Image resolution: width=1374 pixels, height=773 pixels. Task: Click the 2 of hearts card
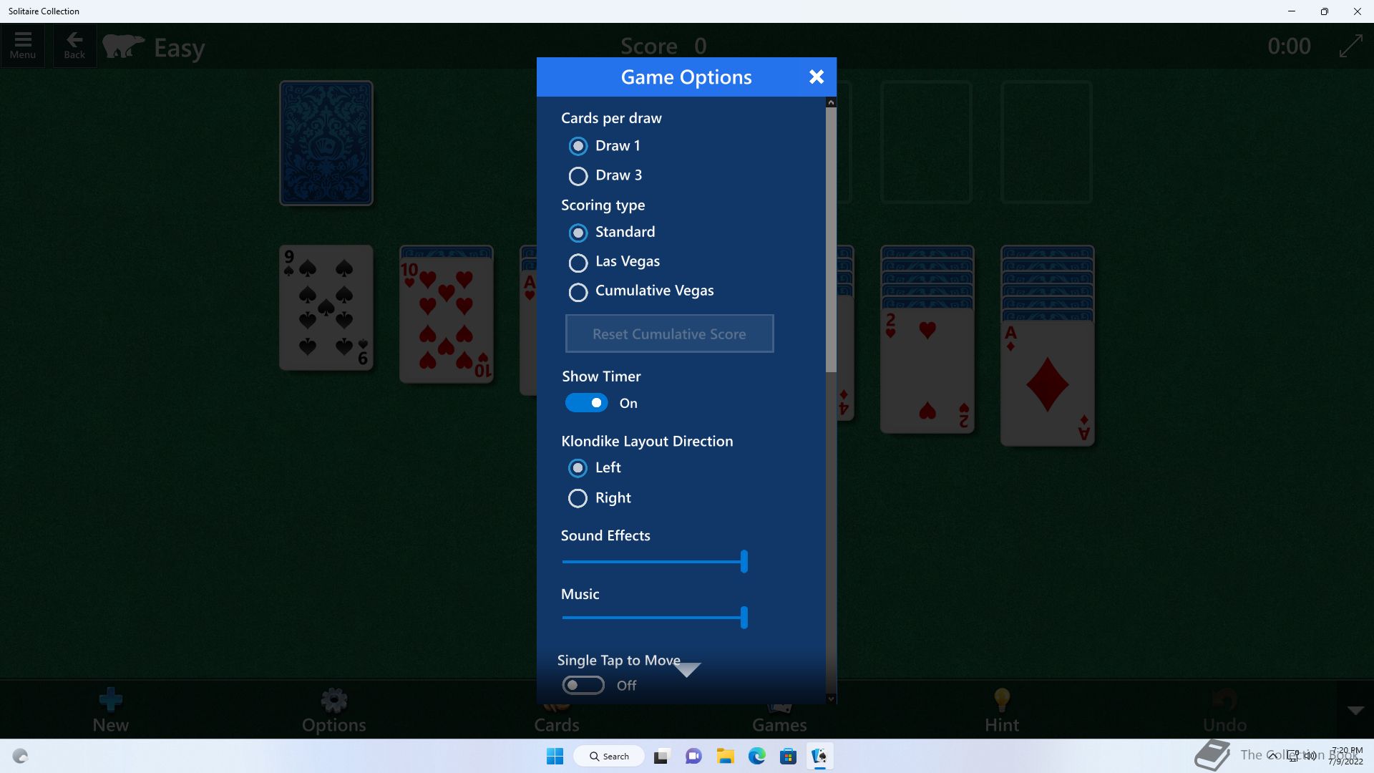927,371
